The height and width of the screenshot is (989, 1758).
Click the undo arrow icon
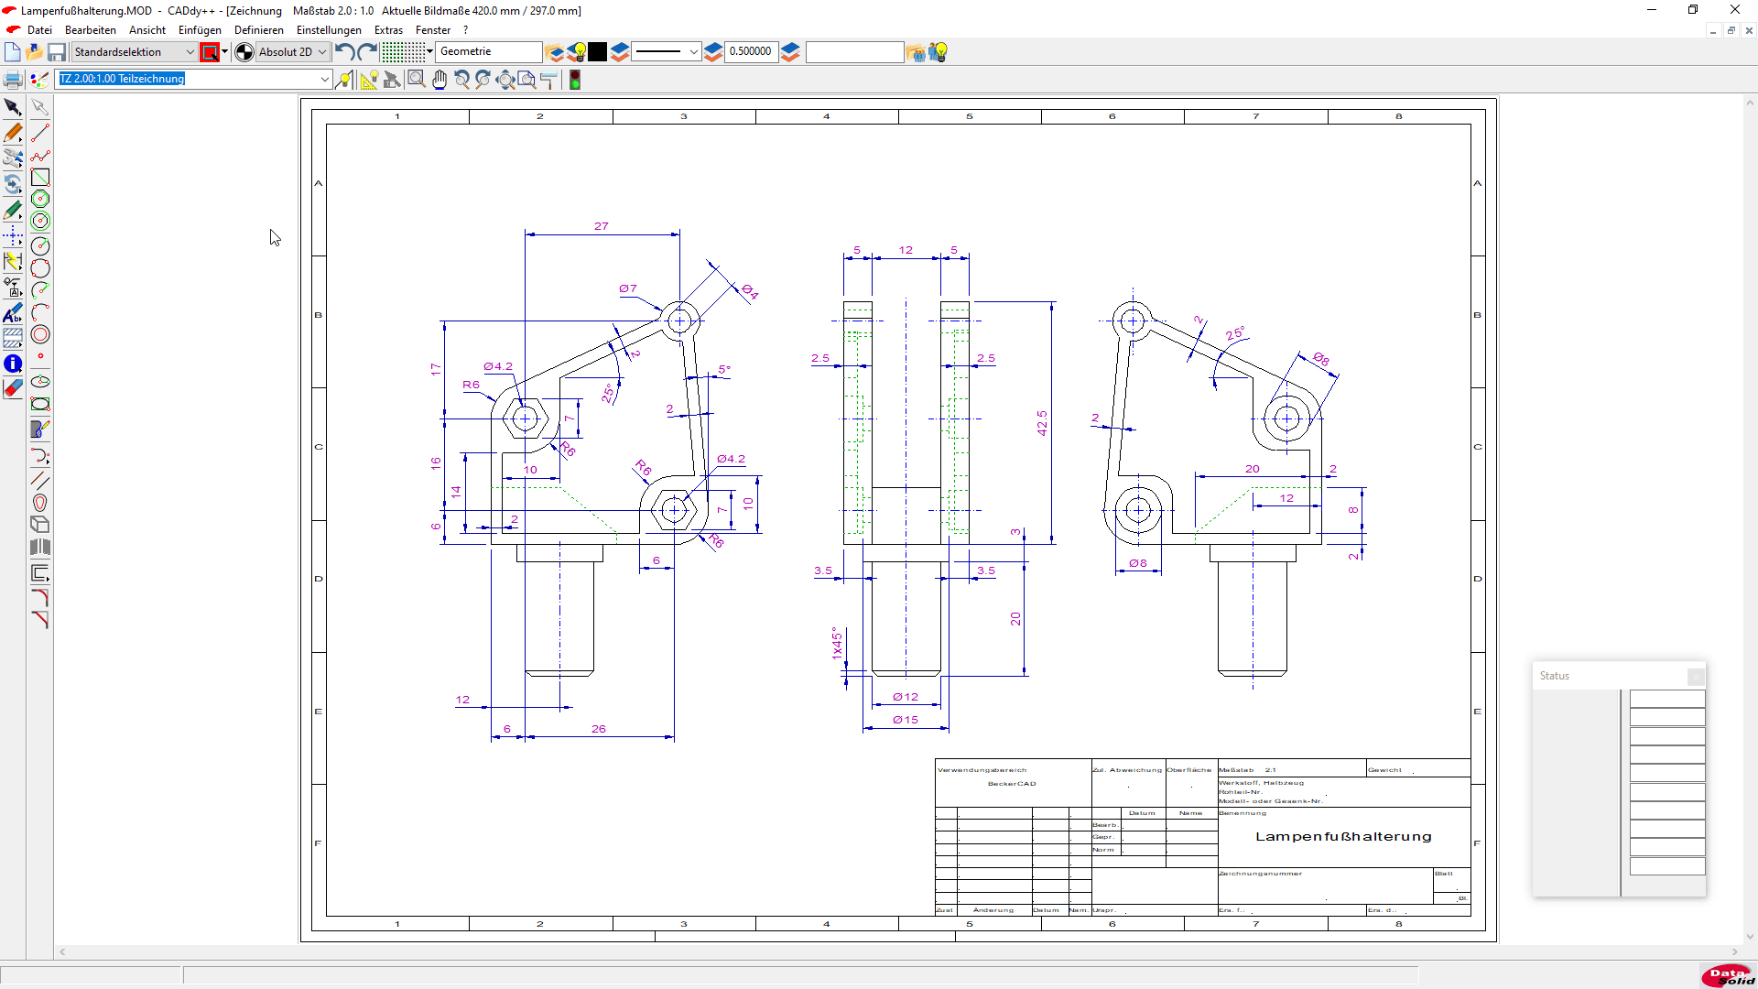pos(344,52)
